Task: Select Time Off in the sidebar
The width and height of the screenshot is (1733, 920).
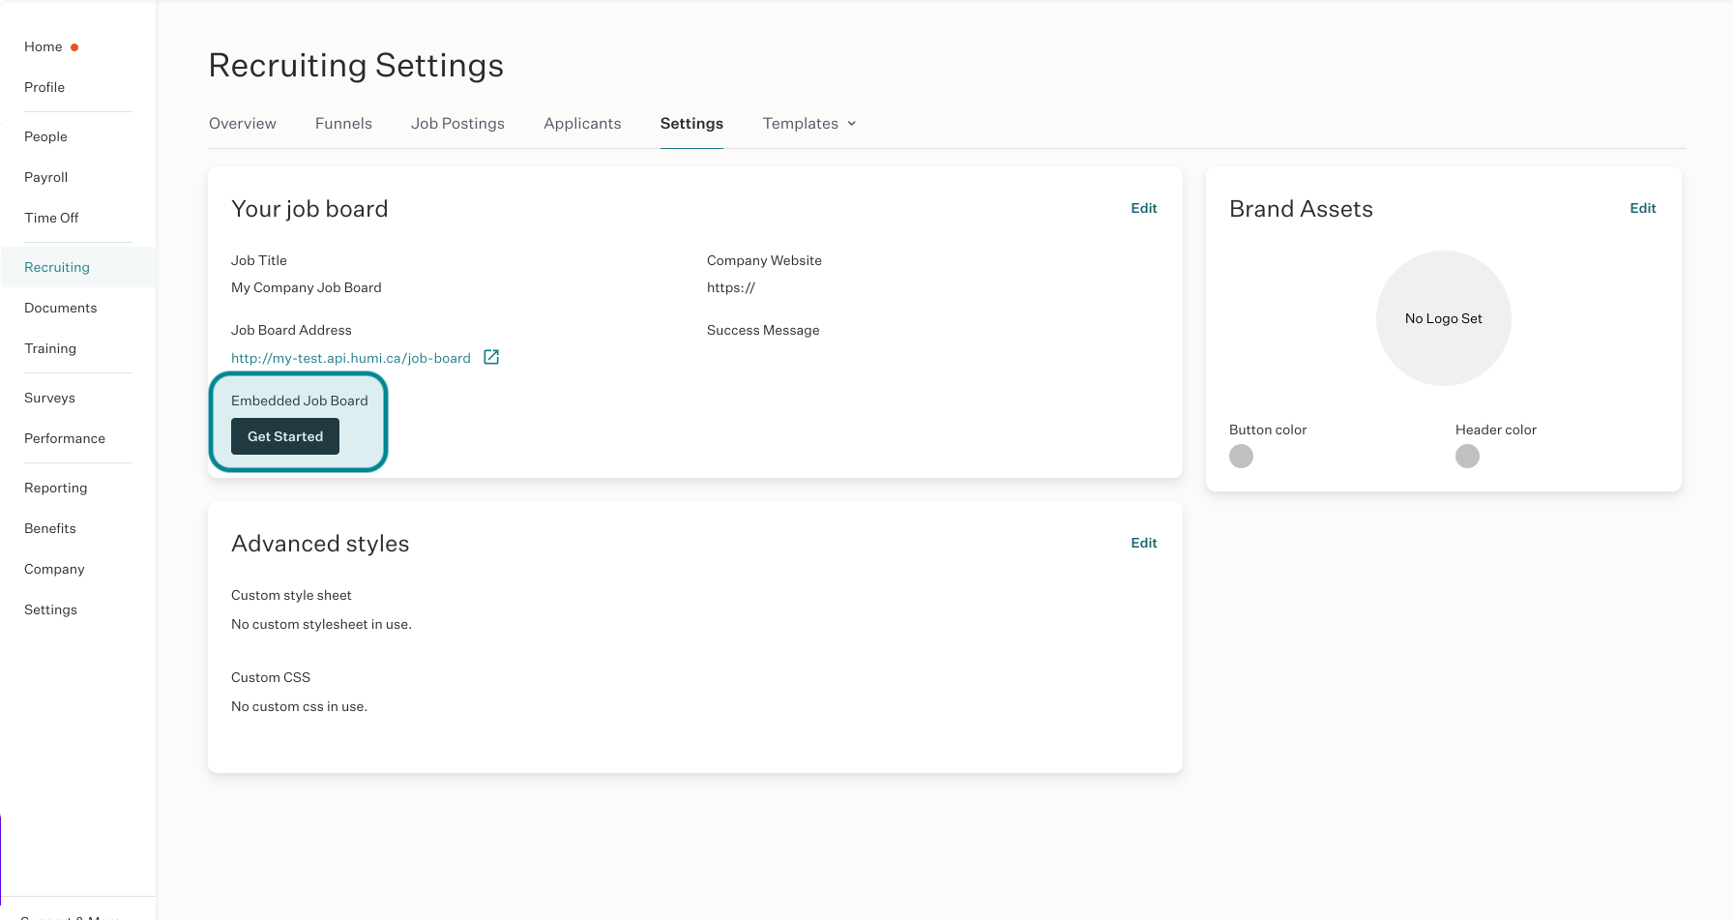Action: click(x=51, y=218)
